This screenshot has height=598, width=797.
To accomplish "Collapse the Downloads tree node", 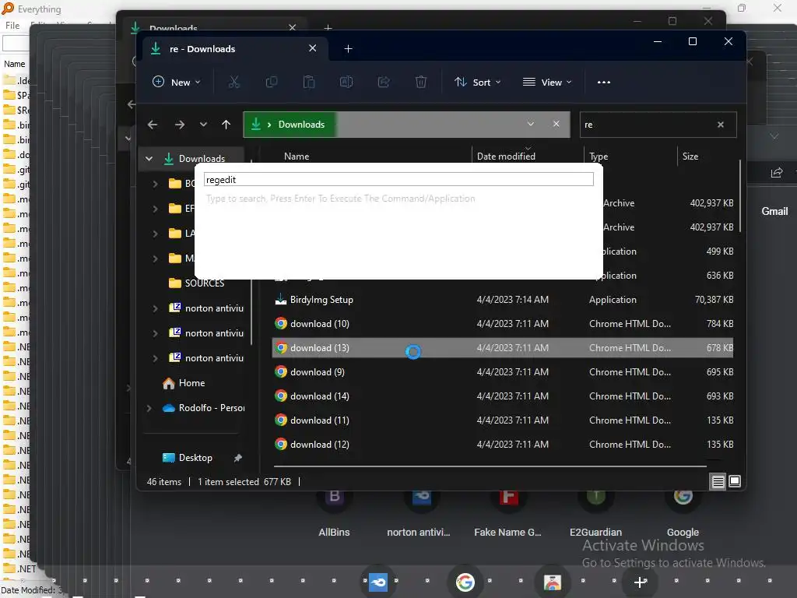I will click(149, 159).
